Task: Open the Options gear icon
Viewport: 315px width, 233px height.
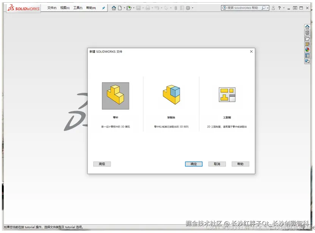Action: pos(188,8)
